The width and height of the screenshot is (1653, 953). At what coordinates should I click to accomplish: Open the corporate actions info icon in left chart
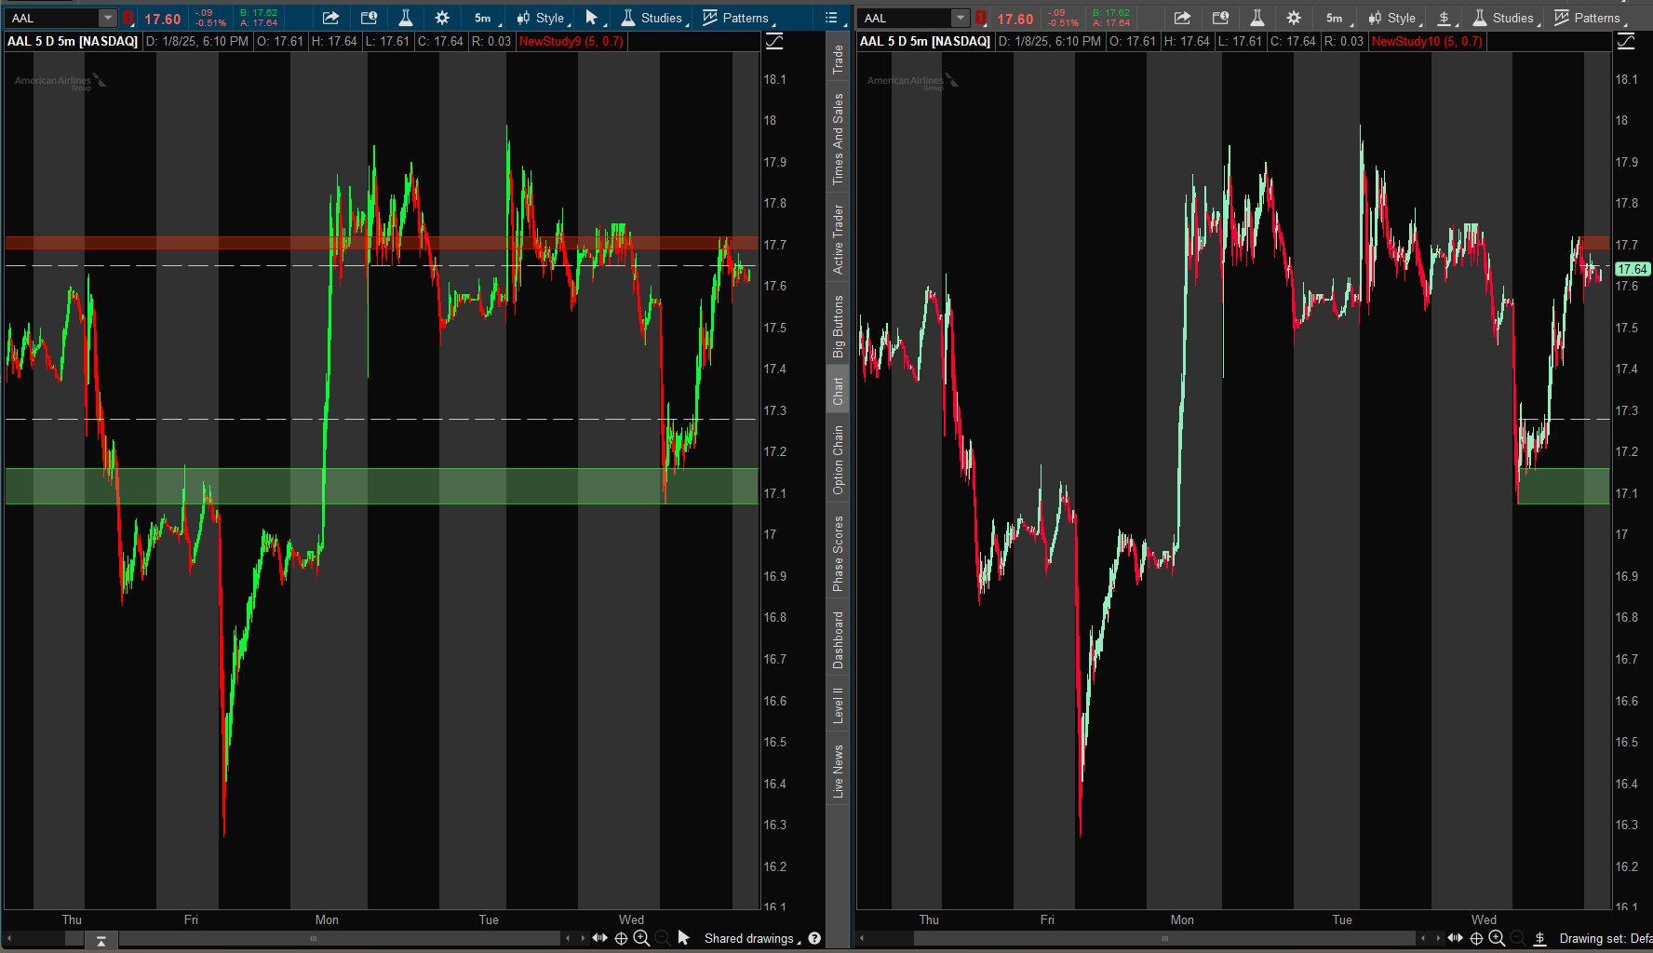[x=369, y=18]
